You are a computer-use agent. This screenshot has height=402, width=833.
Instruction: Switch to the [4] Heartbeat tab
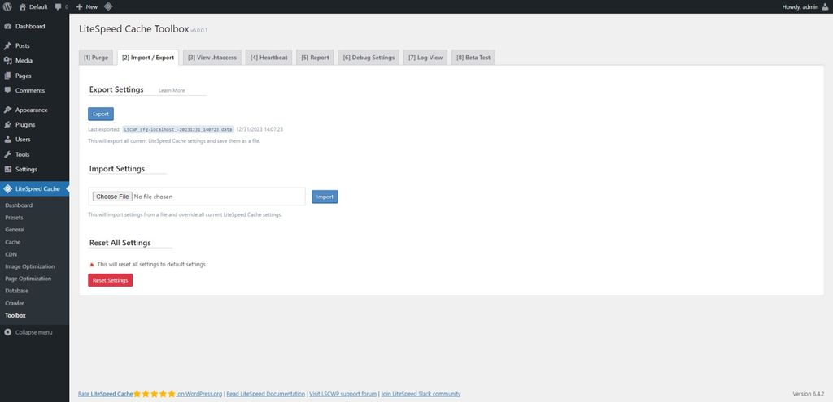(268, 58)
